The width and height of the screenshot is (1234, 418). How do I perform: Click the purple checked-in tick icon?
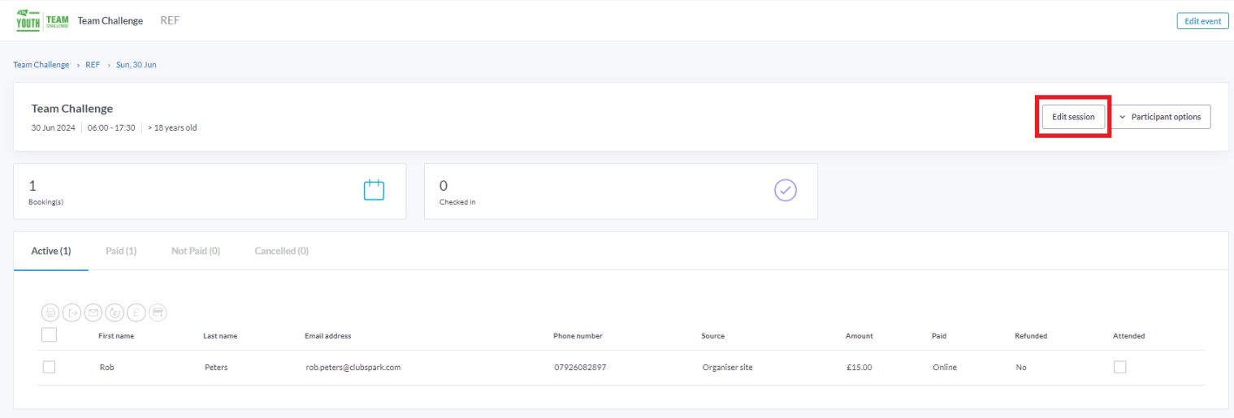click(x=785, y=191)
